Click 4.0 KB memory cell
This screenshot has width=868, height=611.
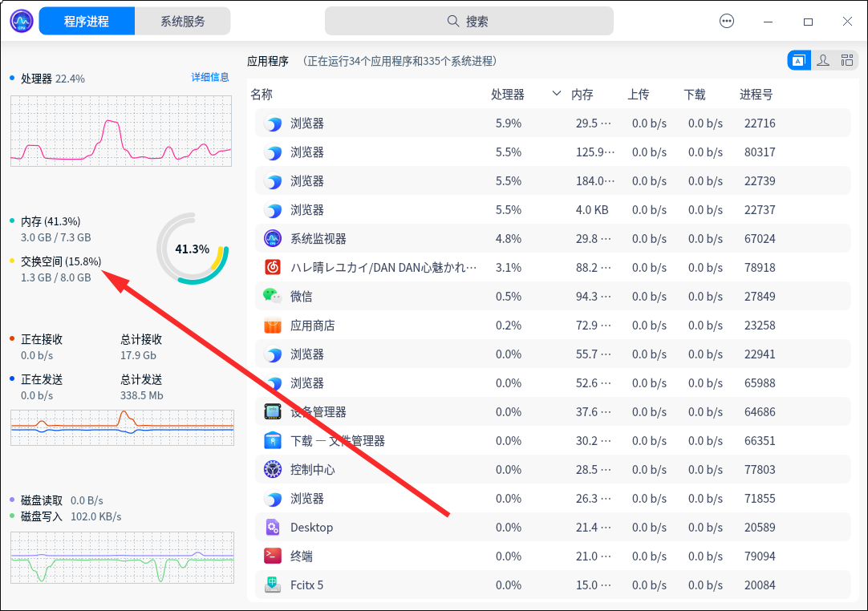tap(592, 210)
